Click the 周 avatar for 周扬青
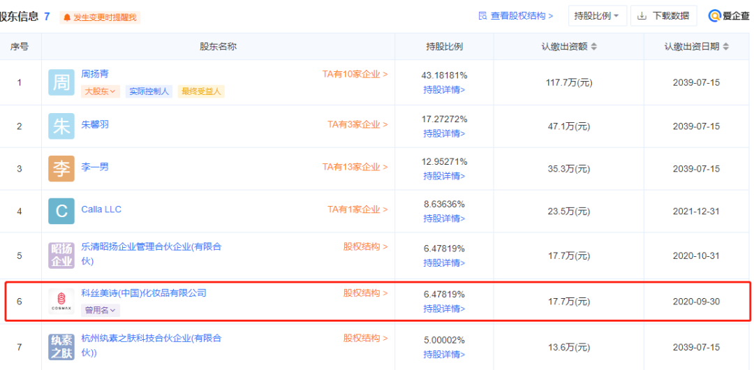 coord(61,82)
